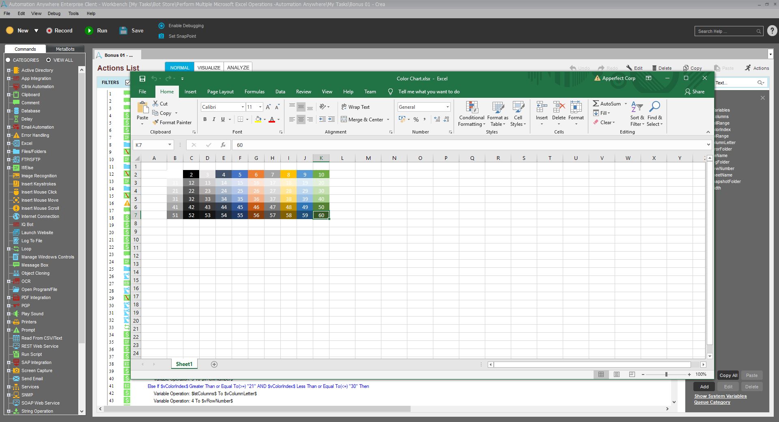Select the VIEW ALL radio button
Viewport: 779px width, 422px height.
tap(49, 60)
